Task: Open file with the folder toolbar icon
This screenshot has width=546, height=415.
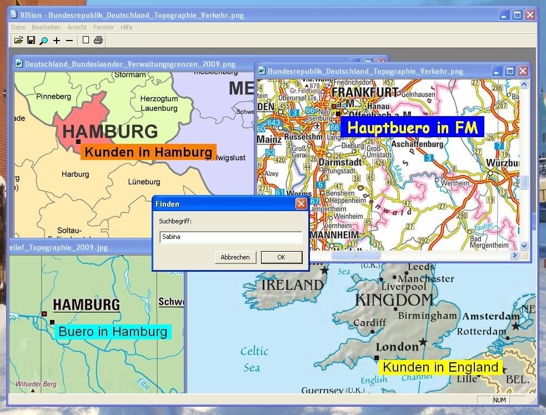Action: tap(18, 41)
